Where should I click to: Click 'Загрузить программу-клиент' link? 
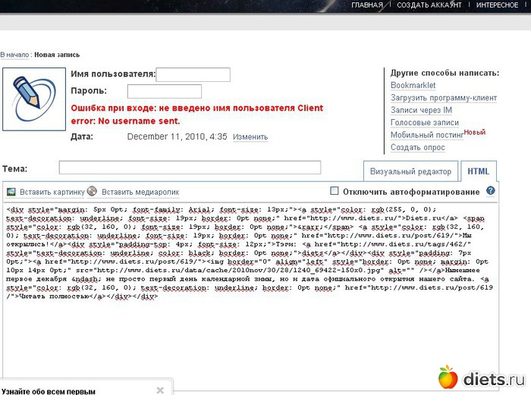443,98
